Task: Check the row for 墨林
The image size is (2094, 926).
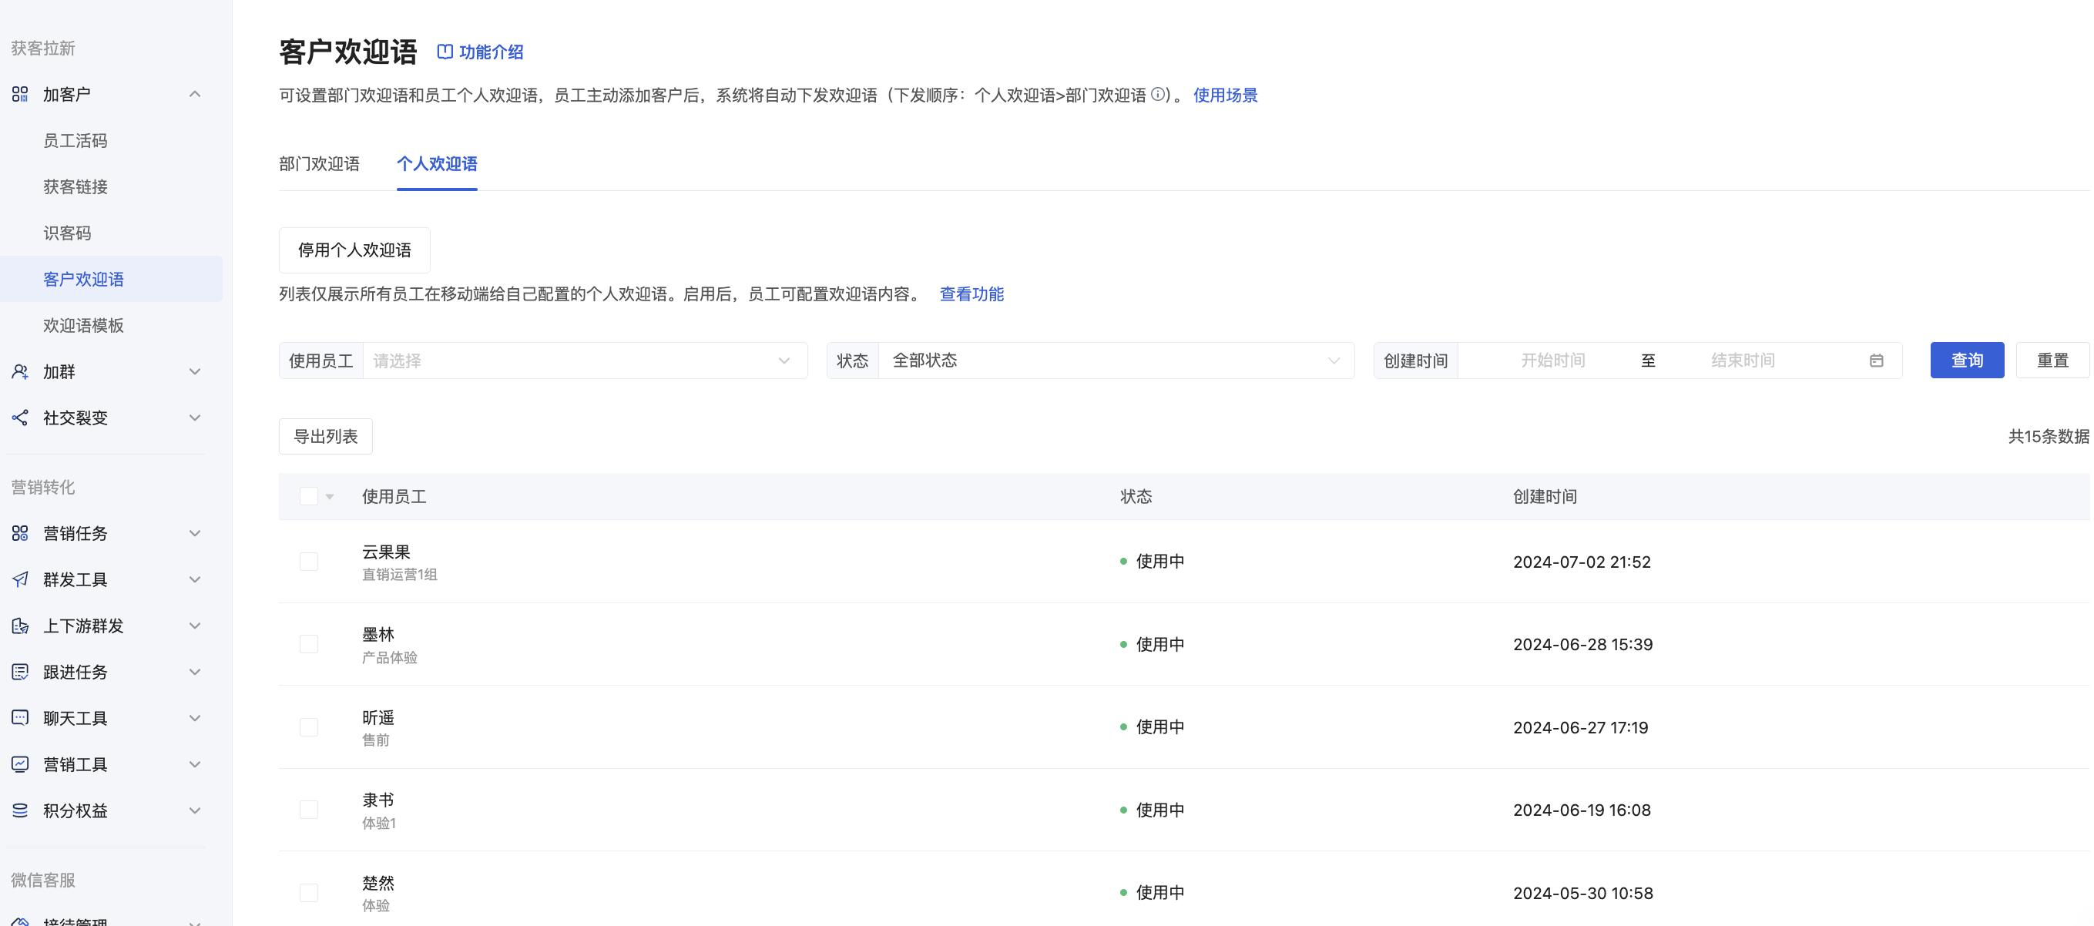Action: (309, 645)
